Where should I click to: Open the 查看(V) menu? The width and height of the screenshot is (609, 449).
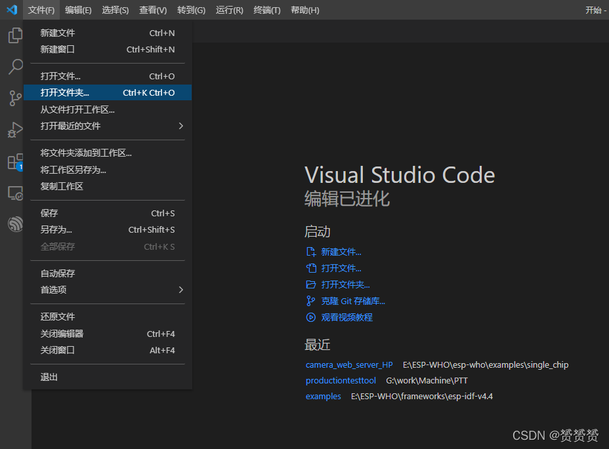[153, 10]
